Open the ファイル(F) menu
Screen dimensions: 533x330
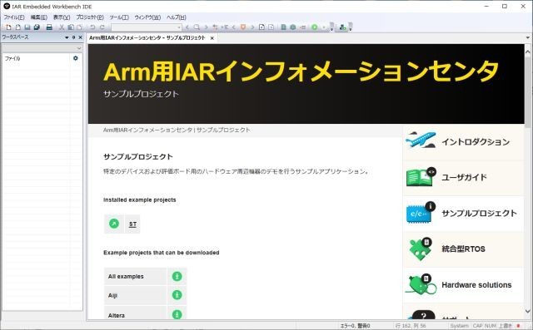pos(14,17)
